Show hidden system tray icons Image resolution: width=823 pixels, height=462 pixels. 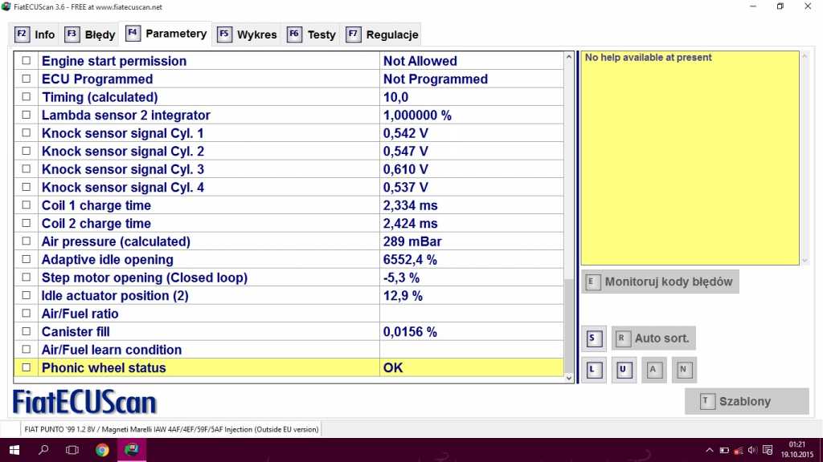pyautogui.click(x=710, y=450)
